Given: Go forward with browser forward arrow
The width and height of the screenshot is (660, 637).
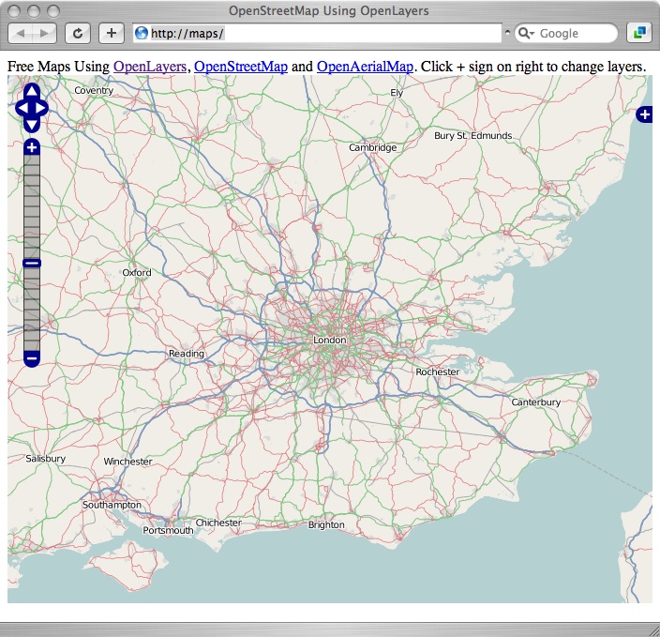Looking at the screenshot, I should click(44, 33).
